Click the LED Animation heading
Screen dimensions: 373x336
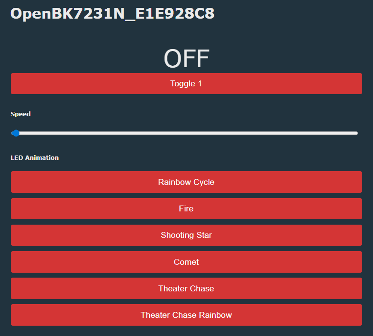point(34,158)
